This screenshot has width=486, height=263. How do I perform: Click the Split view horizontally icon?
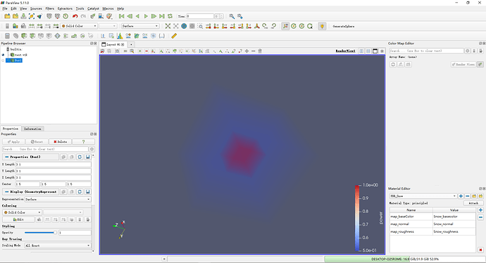[x=361, y=51]
